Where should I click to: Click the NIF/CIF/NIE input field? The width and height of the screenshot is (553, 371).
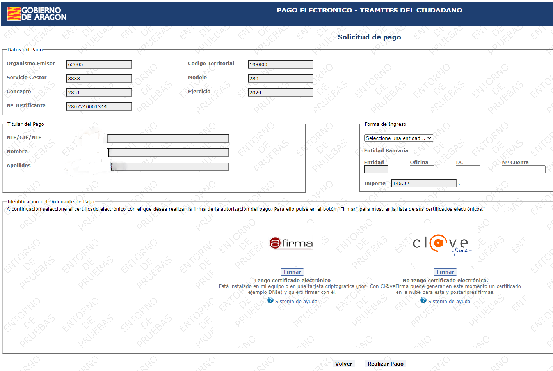click(x=168, y=139)
